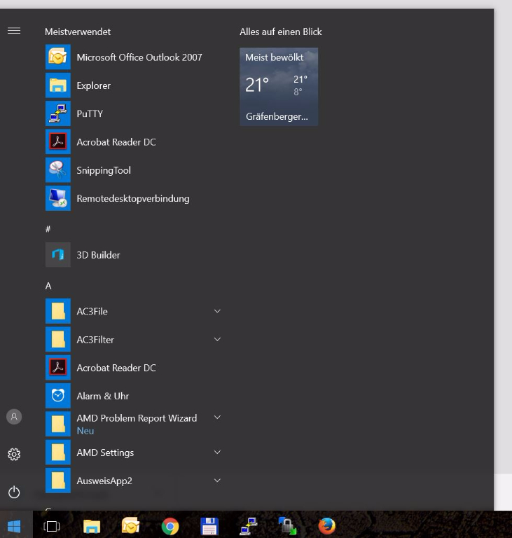Click the AMD Problem Report Wizard folder icon
This screenshot has height=538, width=512.
58,424
